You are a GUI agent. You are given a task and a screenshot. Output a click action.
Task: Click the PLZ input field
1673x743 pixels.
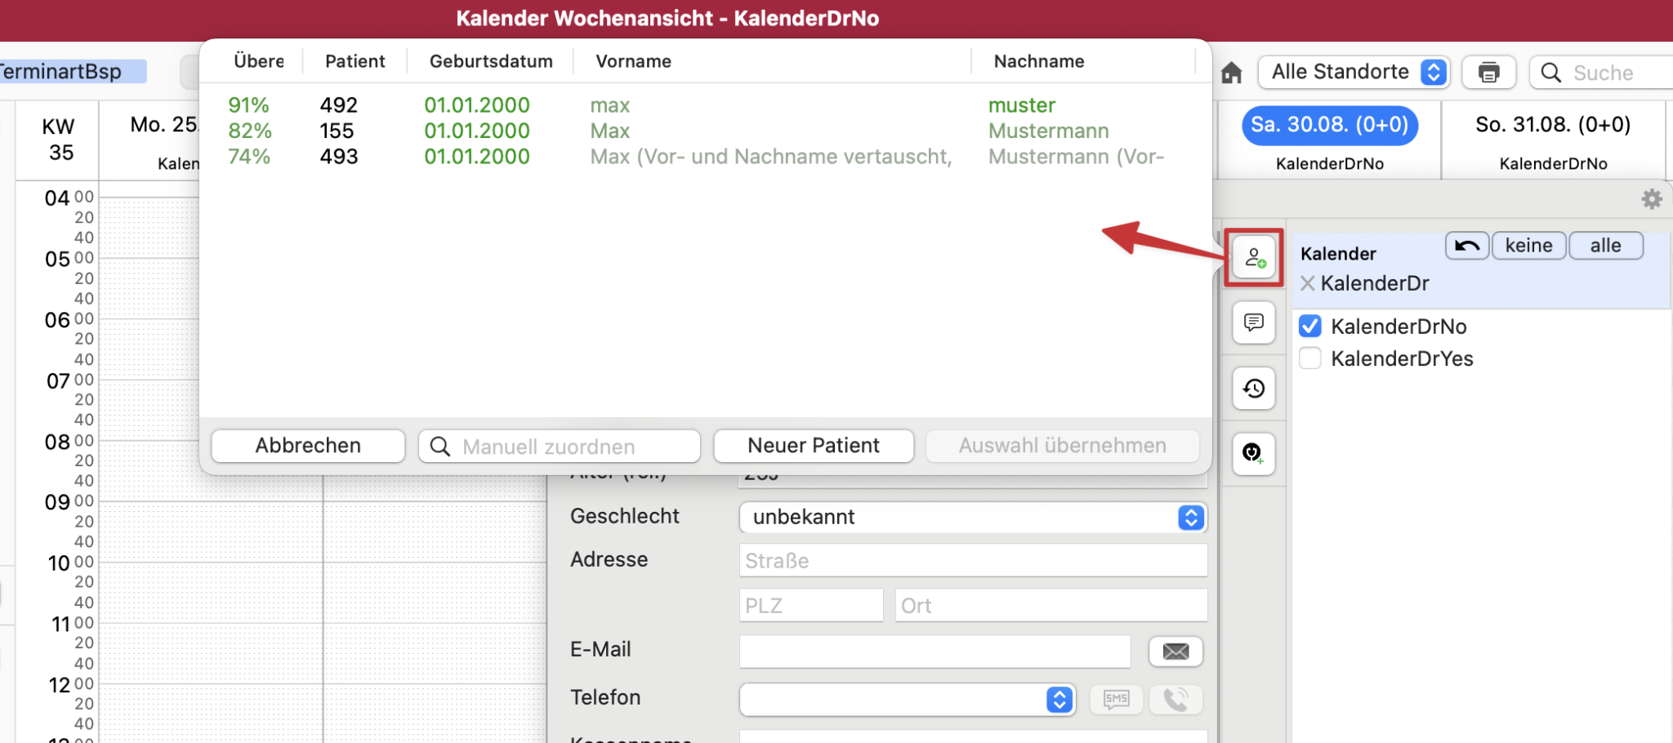[x=811, y=606]
